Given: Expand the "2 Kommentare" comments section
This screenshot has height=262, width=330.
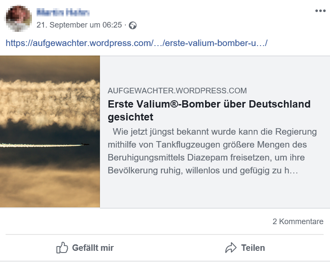Looking at the screenshot, I should [x=298, y=222].
